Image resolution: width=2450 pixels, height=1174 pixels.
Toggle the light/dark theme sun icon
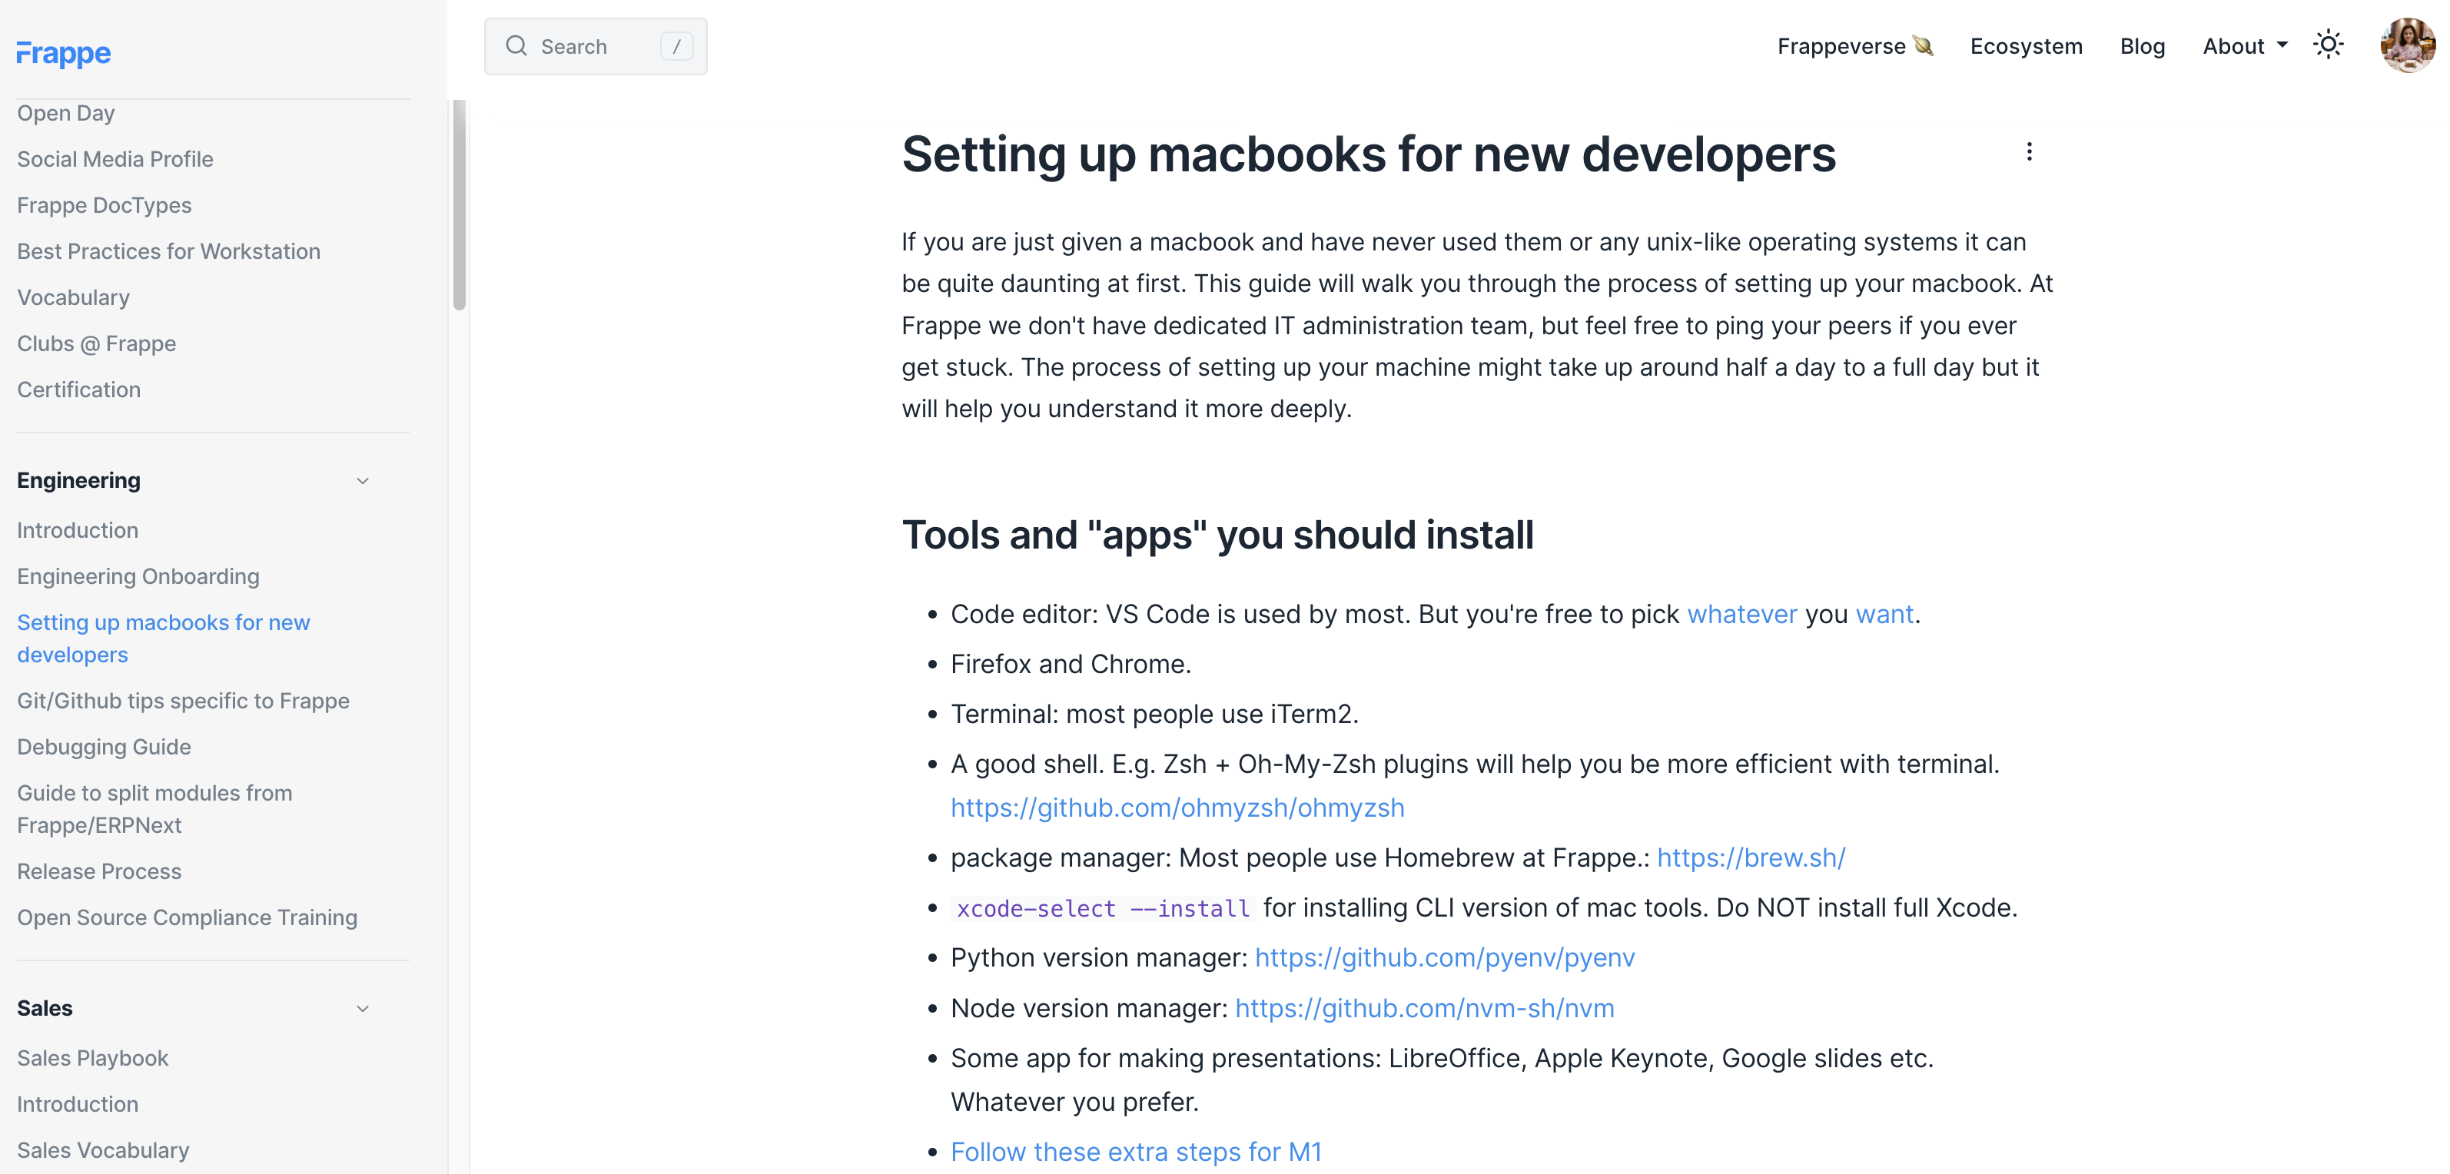click(x=2329, y=45)
